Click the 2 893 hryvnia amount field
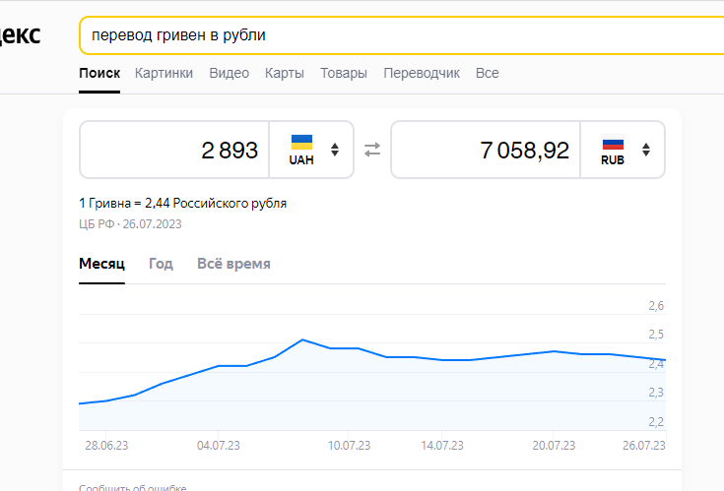 (174, 150)
